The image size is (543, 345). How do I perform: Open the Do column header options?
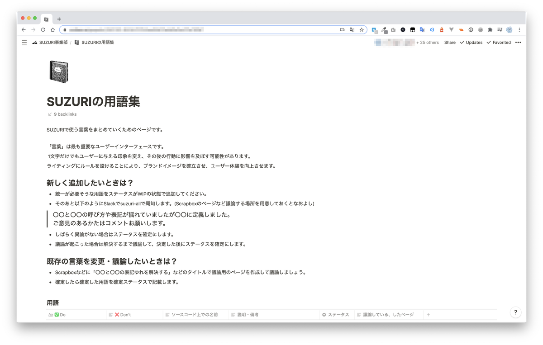61,314
